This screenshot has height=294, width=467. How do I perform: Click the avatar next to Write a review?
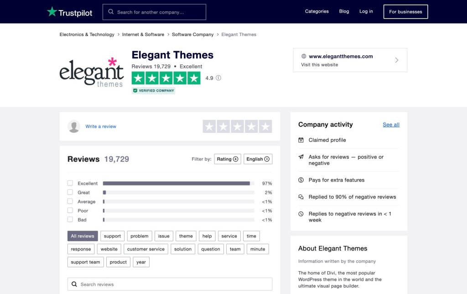click(x=74, y=126)
